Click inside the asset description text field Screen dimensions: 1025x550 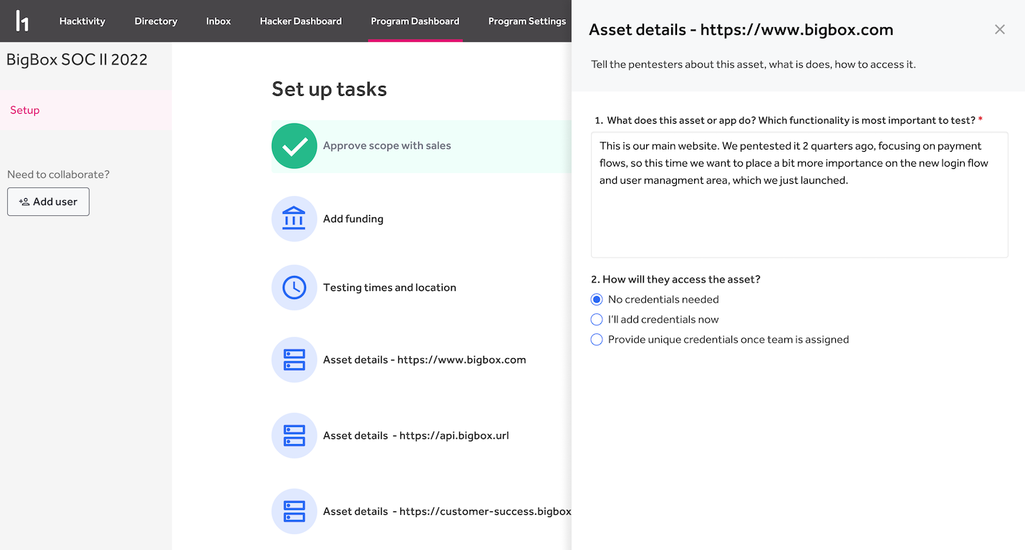(799, 193)
